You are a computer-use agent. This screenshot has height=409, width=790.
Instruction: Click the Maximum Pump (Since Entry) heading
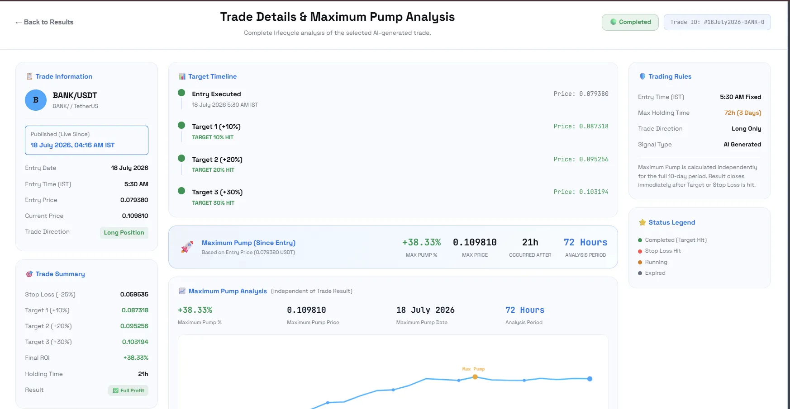(x=248, y=243)
